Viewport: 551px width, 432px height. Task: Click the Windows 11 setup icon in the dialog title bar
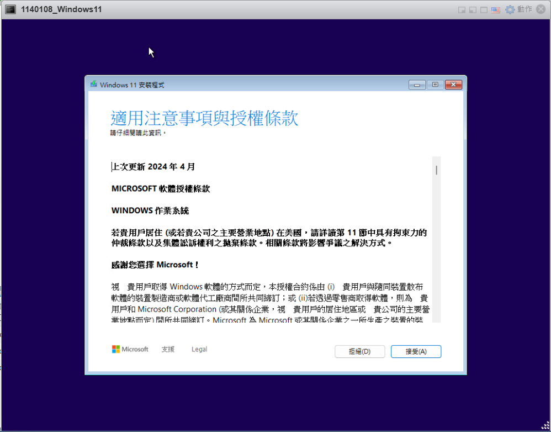93,85
